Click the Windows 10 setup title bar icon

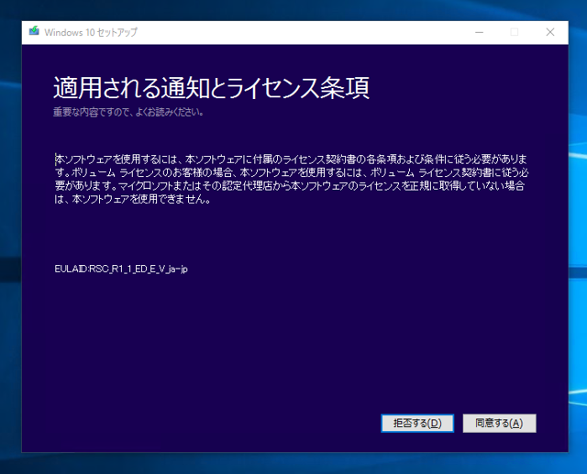tap(34, 31)
